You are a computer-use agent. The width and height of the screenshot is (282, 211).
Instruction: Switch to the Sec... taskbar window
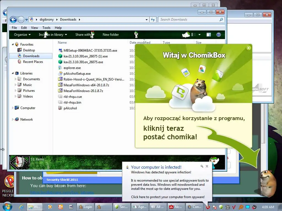(x=121, y=207)
